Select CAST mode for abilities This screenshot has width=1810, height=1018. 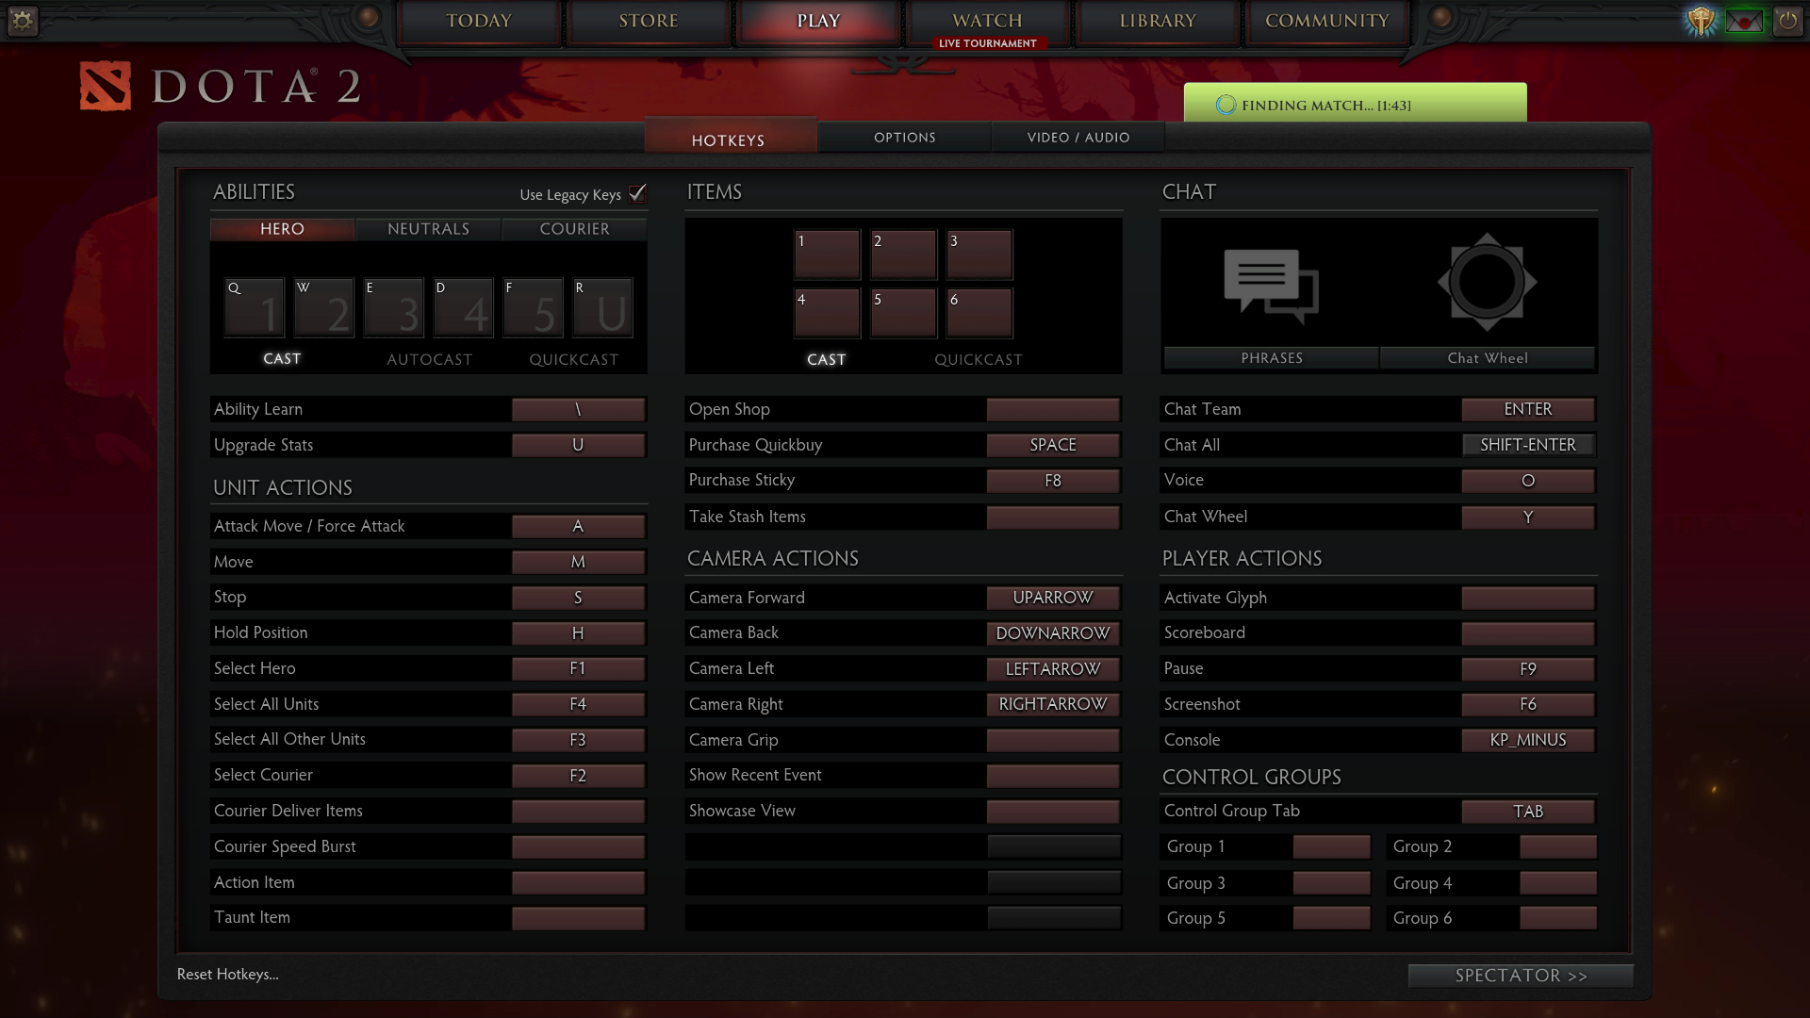coord(281,359)
